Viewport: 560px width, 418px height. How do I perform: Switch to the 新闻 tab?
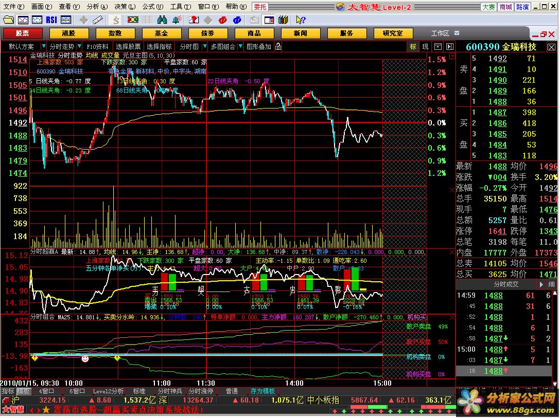301,33
